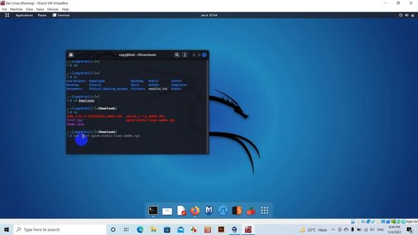Open the Terminal launcher in the Kali dock
This screenshot has width=418, height=235.
(x=153, y=210)
